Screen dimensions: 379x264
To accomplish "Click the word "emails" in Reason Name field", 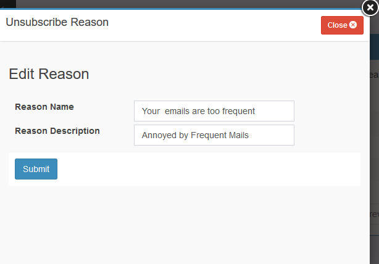I will click(177, 111).
